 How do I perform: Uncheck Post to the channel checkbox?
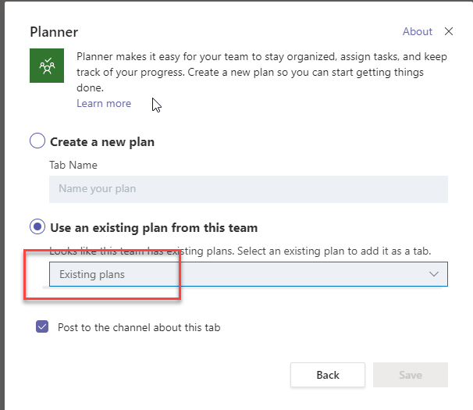coord(42,327)
